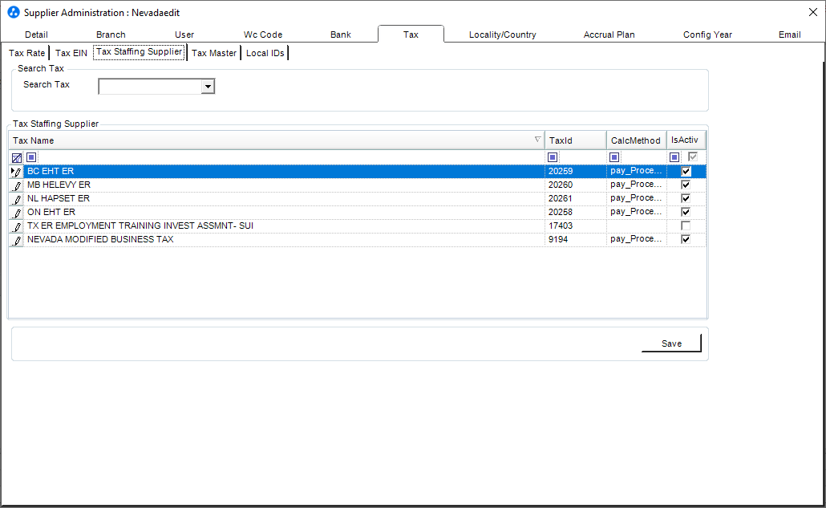Click TaxId cell 9194
This screenshot has width=826, height=508.
[x=575, y=240]
